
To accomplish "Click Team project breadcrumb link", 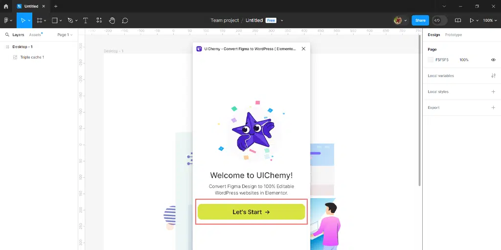I will 225,21.
